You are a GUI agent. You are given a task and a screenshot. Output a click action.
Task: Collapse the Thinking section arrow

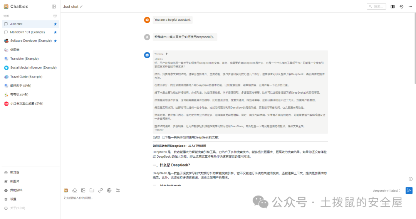pyautogui.click(x=167, y=54)
